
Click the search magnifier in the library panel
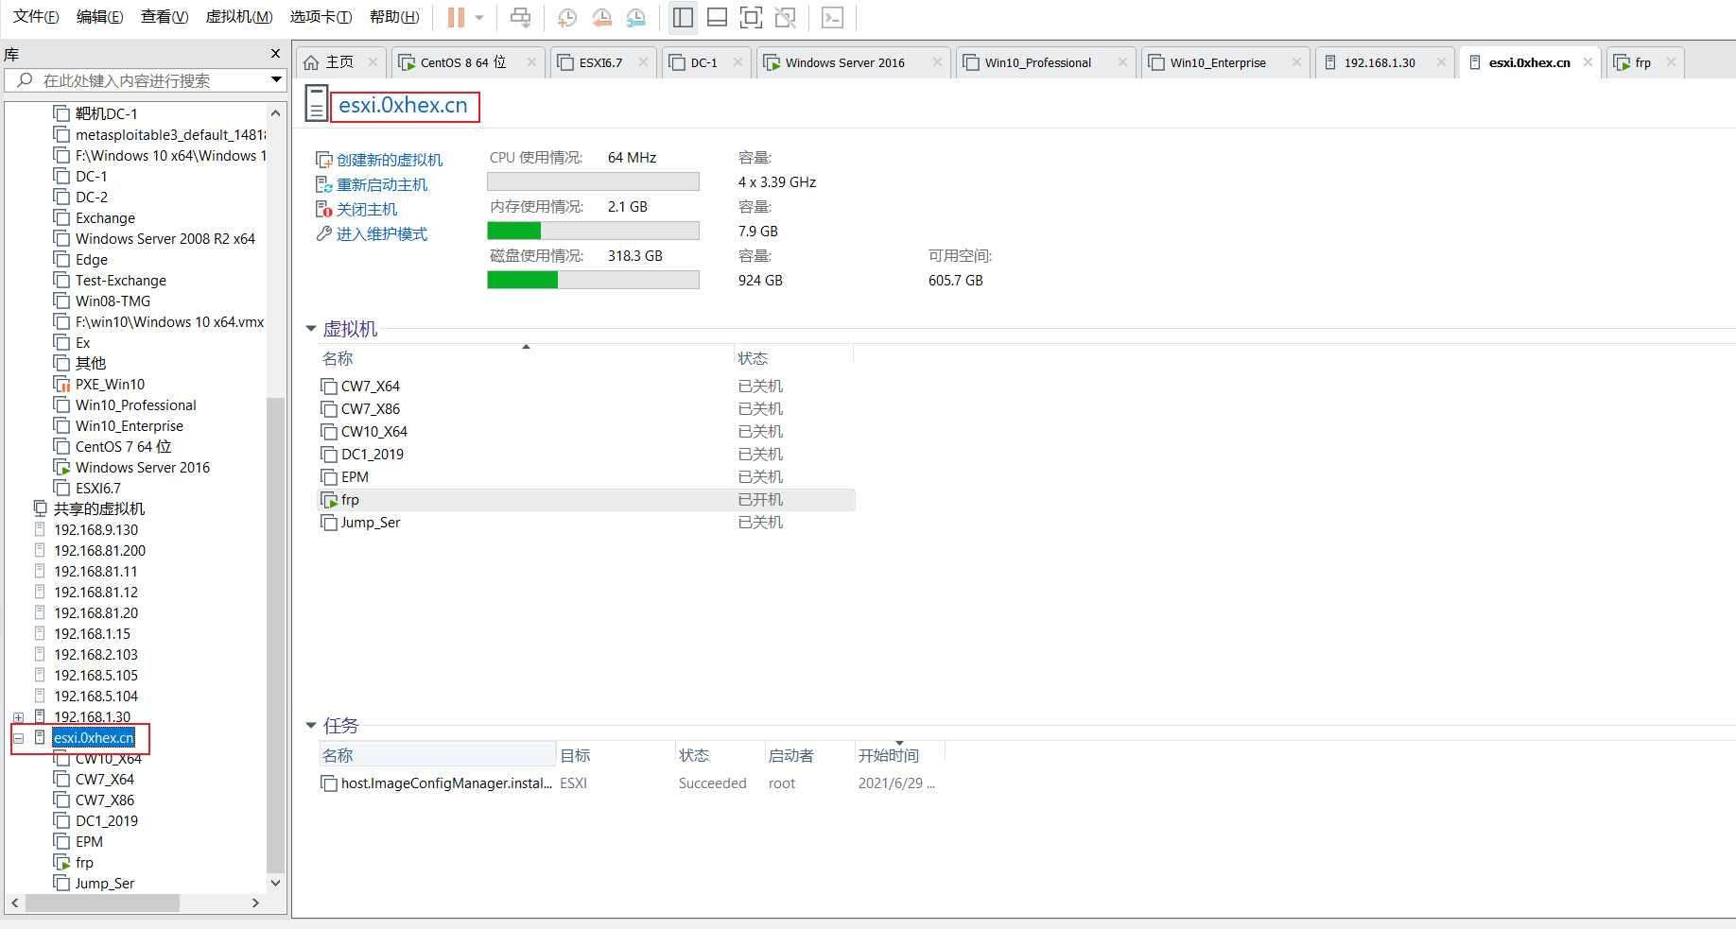click(x=24, y=80)
